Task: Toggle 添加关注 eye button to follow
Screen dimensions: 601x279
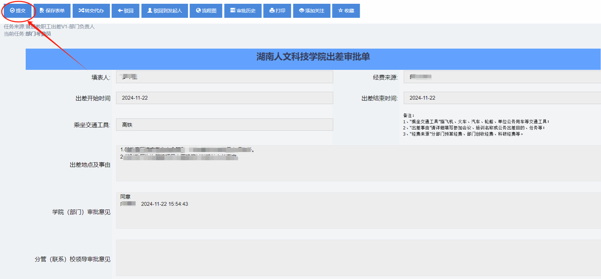Action: 311,11
